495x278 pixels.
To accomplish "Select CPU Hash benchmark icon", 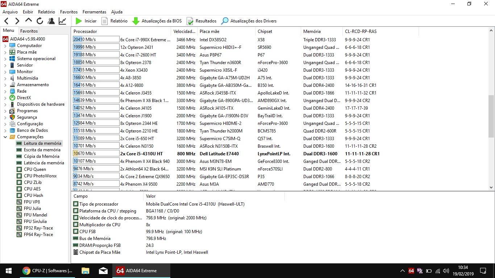I will click(x=19, y=195).
